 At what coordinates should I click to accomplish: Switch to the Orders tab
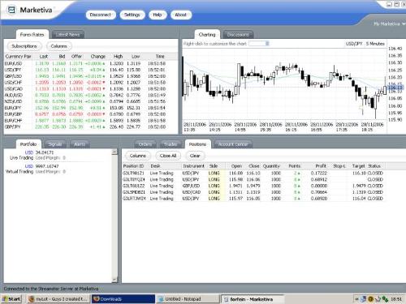pyautogui.click(x=145, y=144)
